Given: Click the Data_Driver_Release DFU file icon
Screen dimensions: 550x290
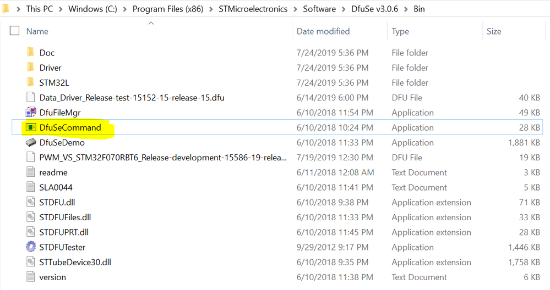Looking at the screenshot, I should coord(31,98).
